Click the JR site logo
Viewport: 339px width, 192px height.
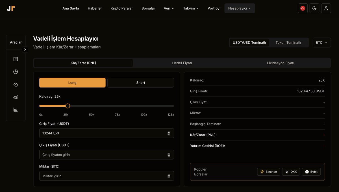[x=11, y=8]
